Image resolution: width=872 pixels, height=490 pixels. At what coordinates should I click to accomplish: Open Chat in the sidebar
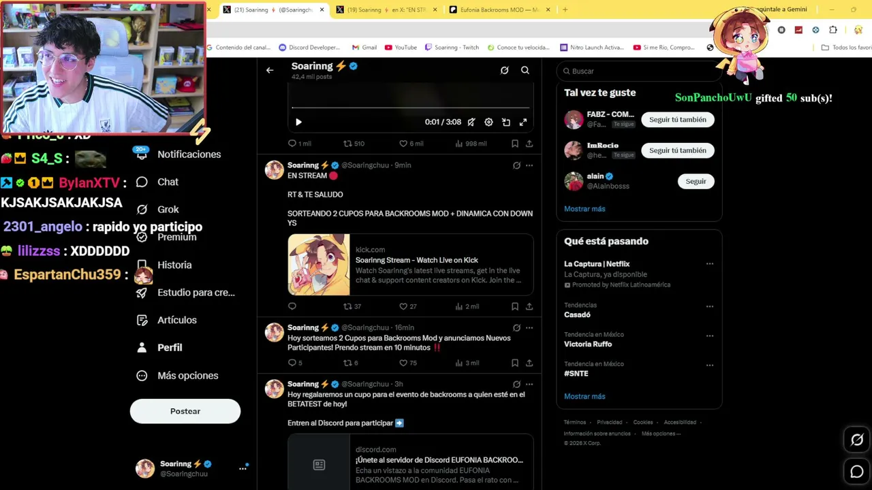click(157, 182)
